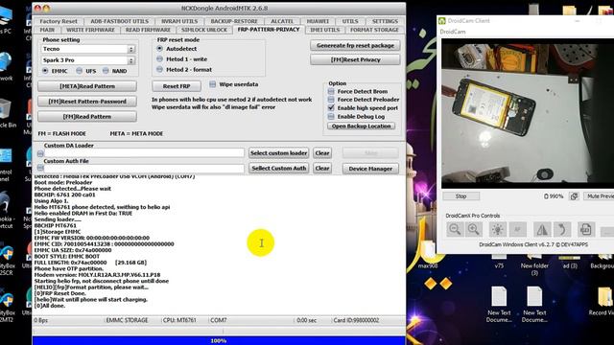Image resolution: width=614 pixels, height=345 pixels.
Task: Click Select custom loader button
Action: [279, 153]
